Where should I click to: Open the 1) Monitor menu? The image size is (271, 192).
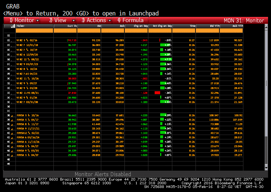pos(22,20)
